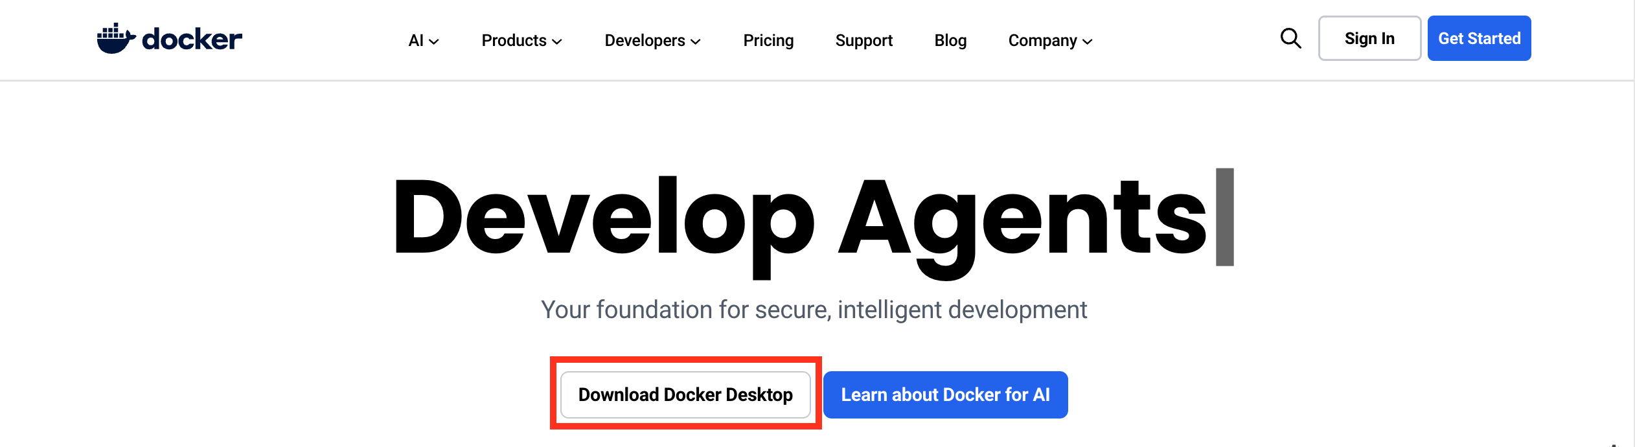Go to the Pricing page
1635x447 pixels.
pyautogui.click(x=768, y=41)
